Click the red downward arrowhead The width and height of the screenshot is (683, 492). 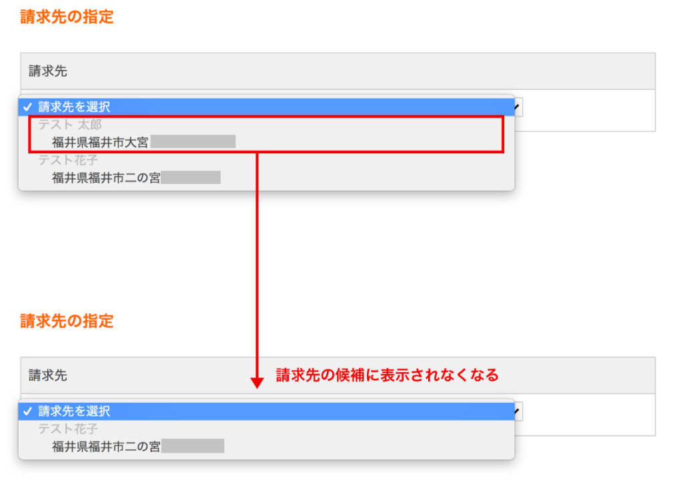click(x=257, y=382)
